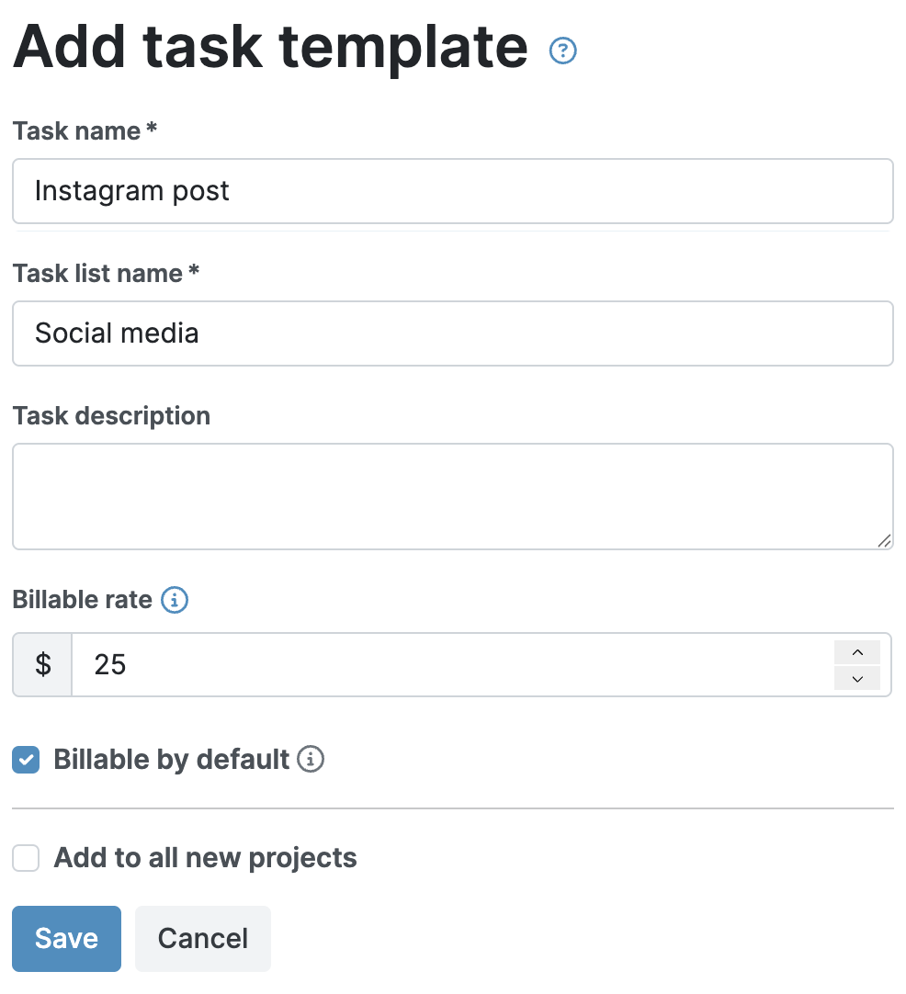This screenshot has height=994, width=906.
Task: Click the 'Add to all new projects' label text
Action: click(x=205, y=858)
